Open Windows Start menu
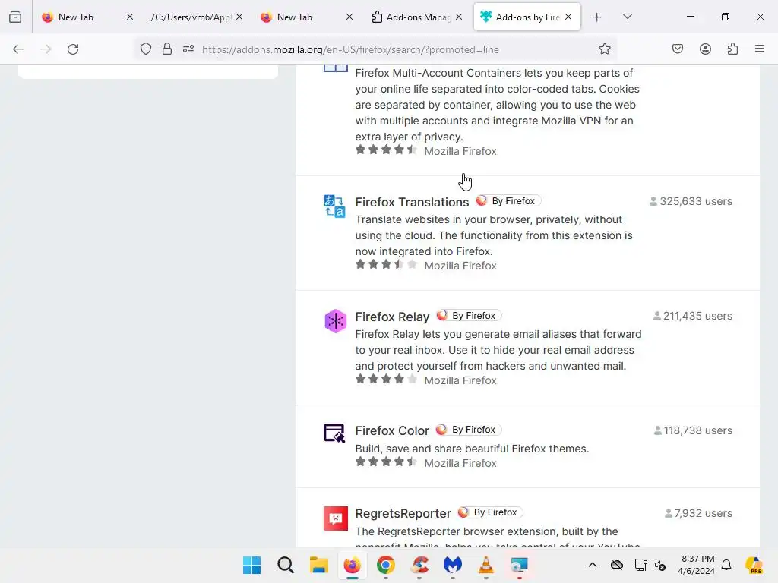 point(252,565)
